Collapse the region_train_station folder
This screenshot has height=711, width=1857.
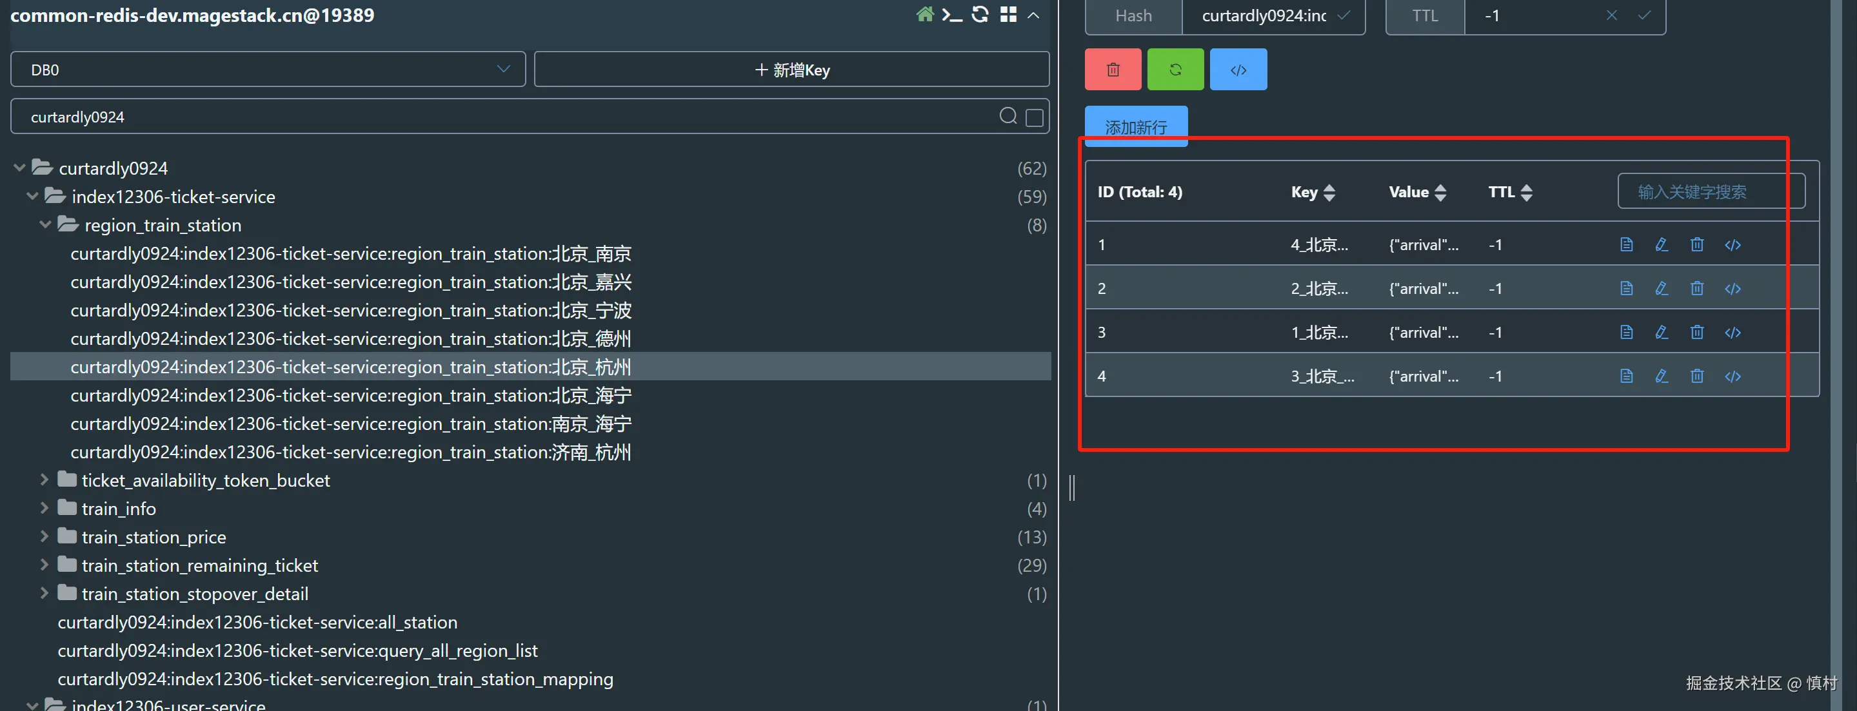[45, 225]
